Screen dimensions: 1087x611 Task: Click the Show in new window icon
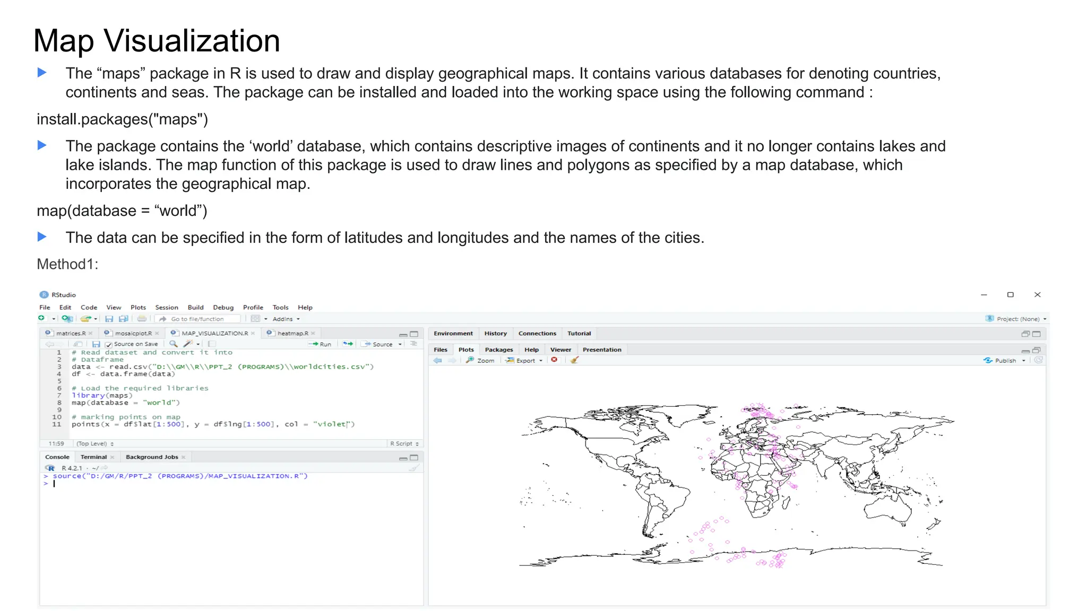pyautogui.click(x=77, y=344)
